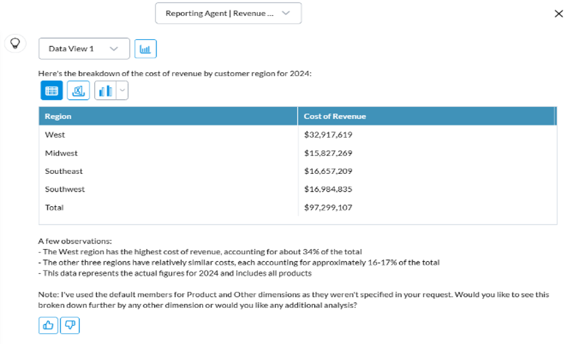Switch to the table grid view icon
Viewport: 568px width, 344px height.
[x=52, y=91]
